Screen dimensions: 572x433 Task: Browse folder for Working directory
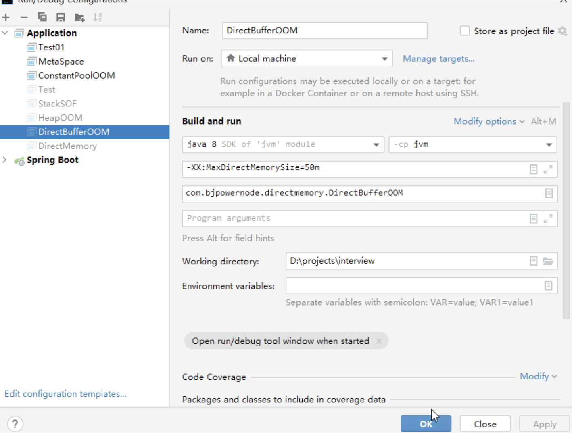tap(548, 261)
